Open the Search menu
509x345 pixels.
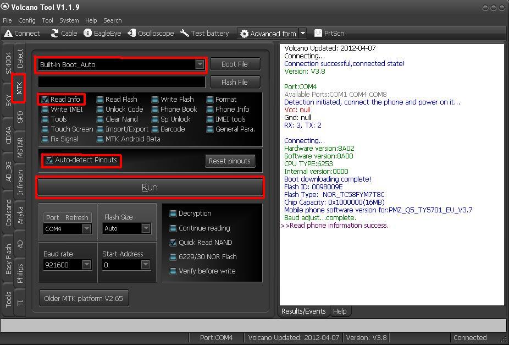[x=112, y=20]
